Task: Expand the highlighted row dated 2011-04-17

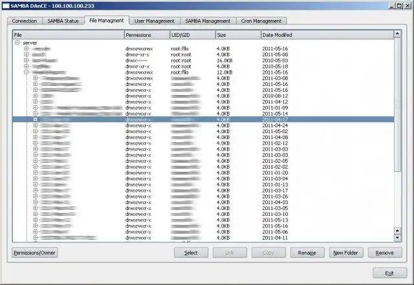Action: tap(35, 120)
